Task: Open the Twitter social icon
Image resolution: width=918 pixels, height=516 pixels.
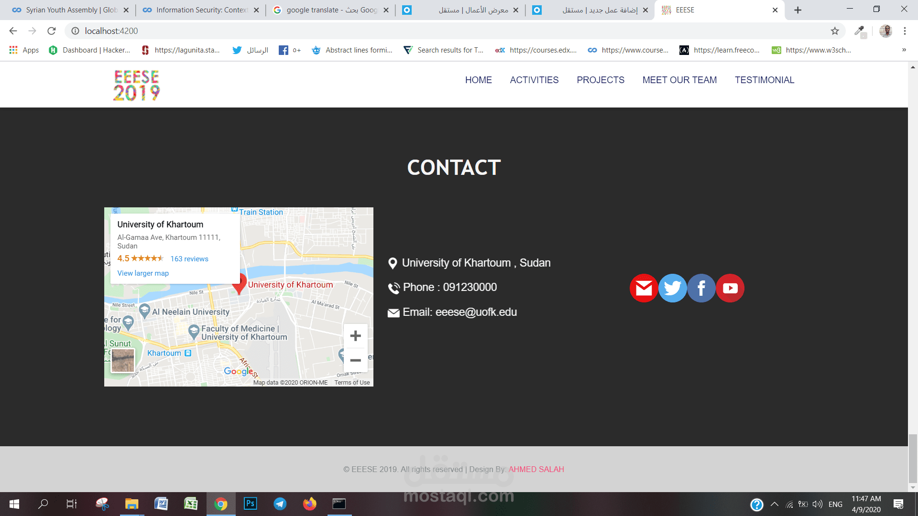Action: pos(672,288)
